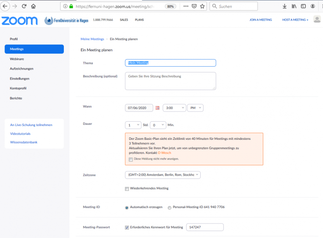
Task: Click An Live-Schulung teilnehmen link
Action: 31,125
